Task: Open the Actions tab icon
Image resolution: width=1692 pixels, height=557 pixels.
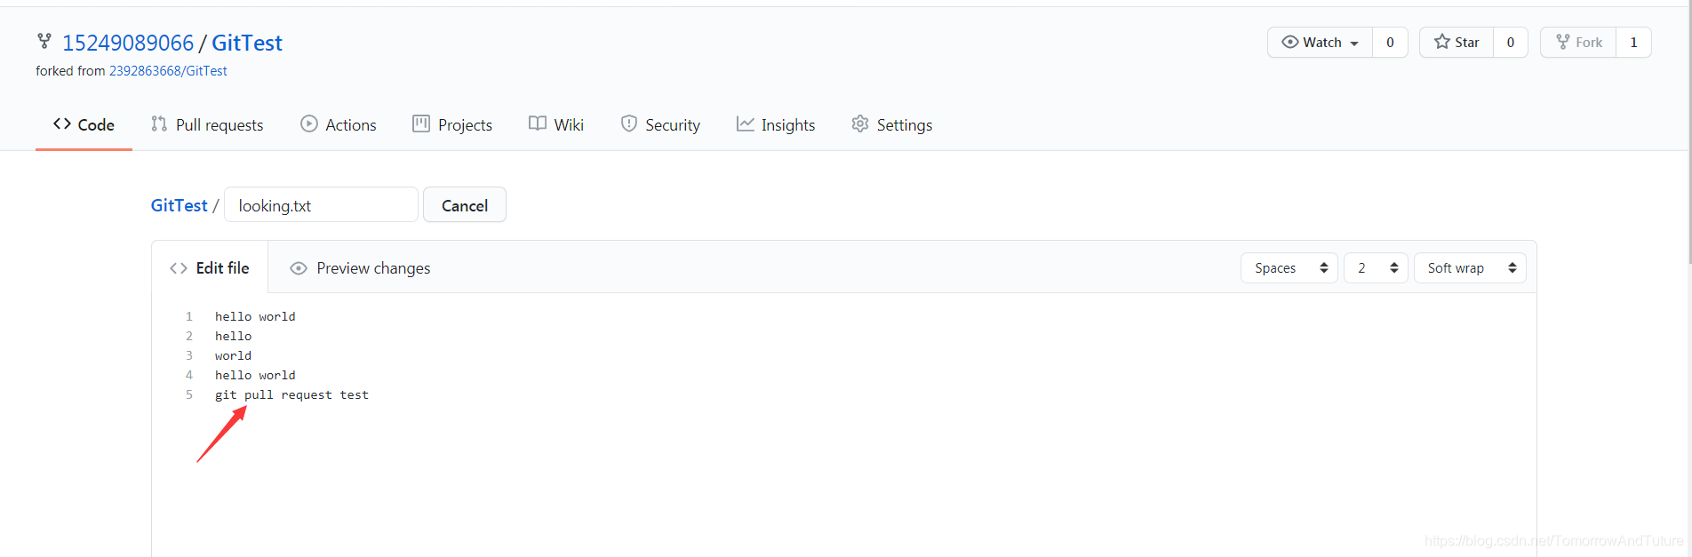Action: pos(309,124)
